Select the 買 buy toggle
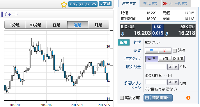 coord(165,51)
